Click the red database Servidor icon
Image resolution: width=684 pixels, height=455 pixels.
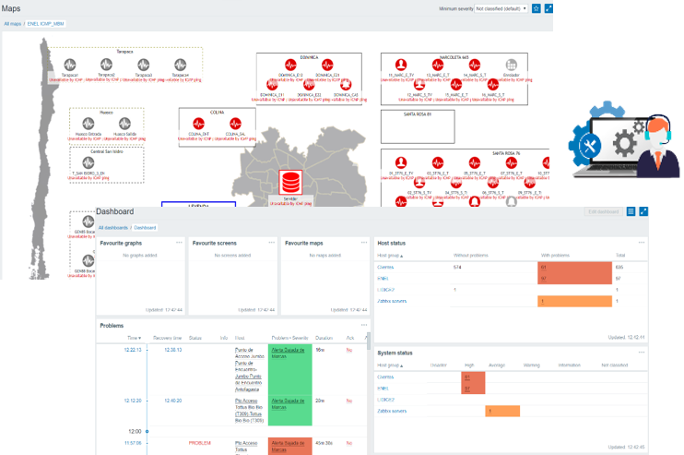click(x=290, y=182)
